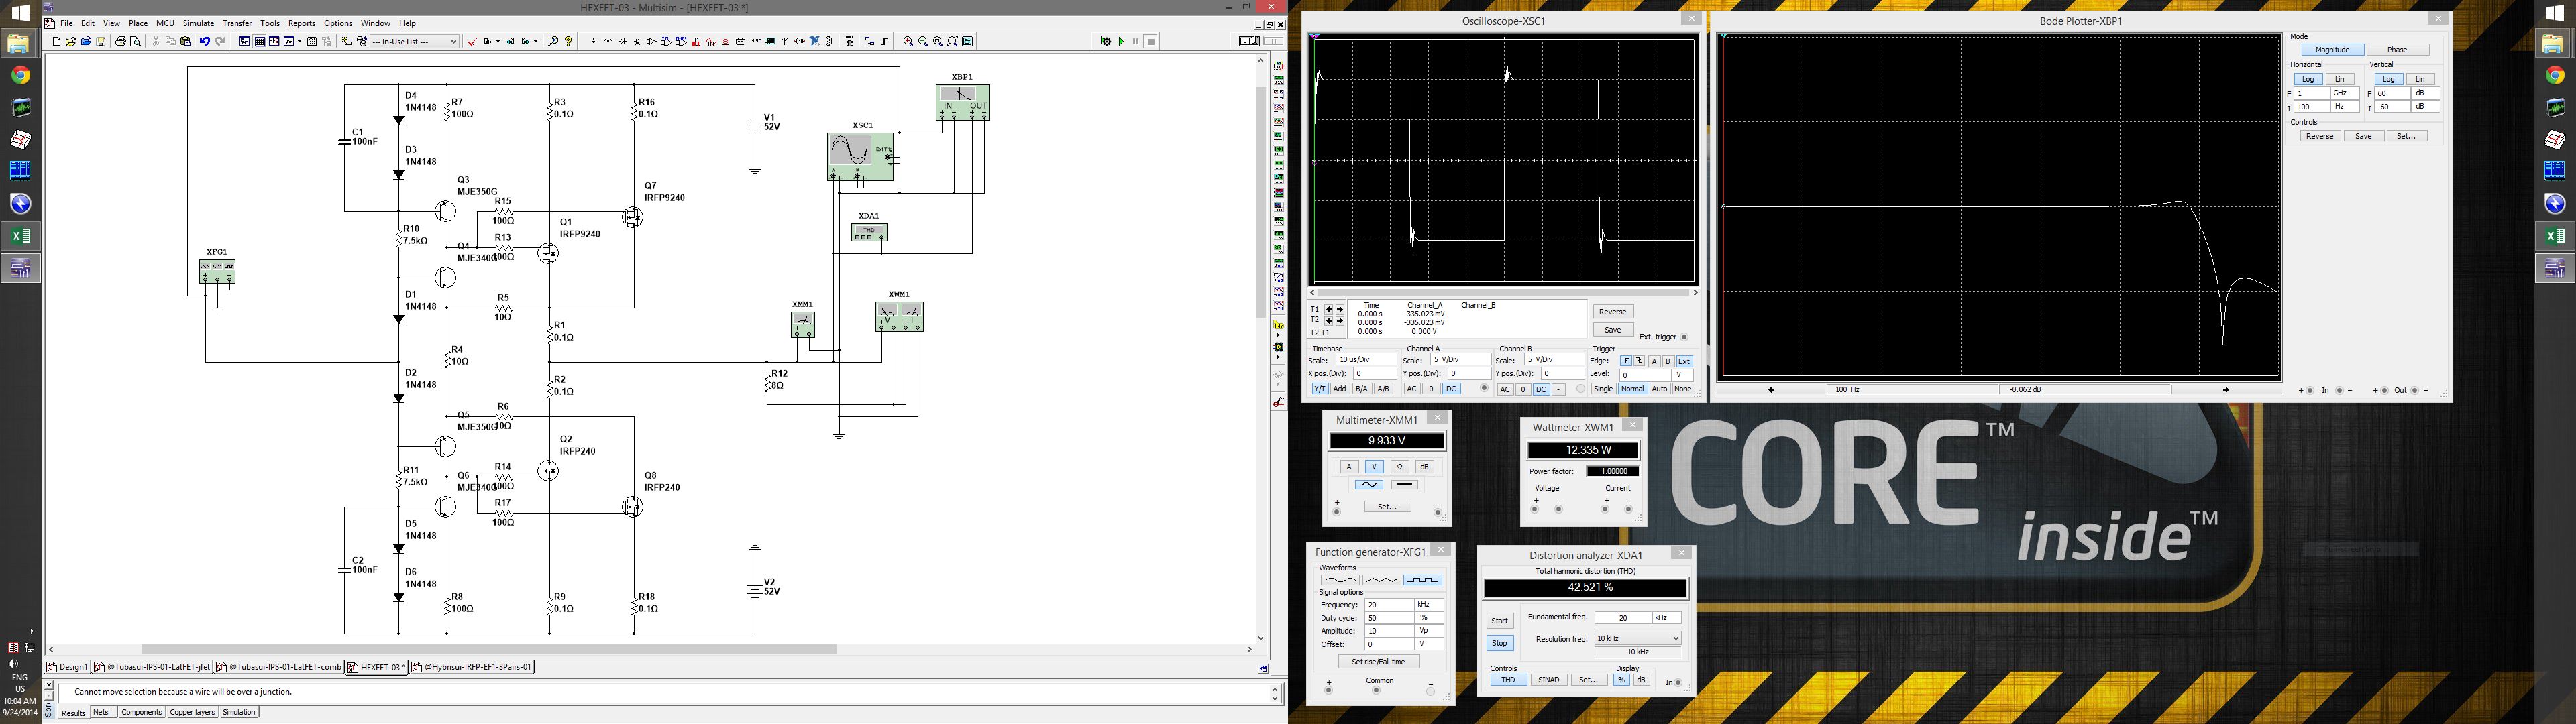The image size is (2576, 724).
Task: Click the Grapher toolbar icon
Action: pyautogui.click(x=289, y=41)
